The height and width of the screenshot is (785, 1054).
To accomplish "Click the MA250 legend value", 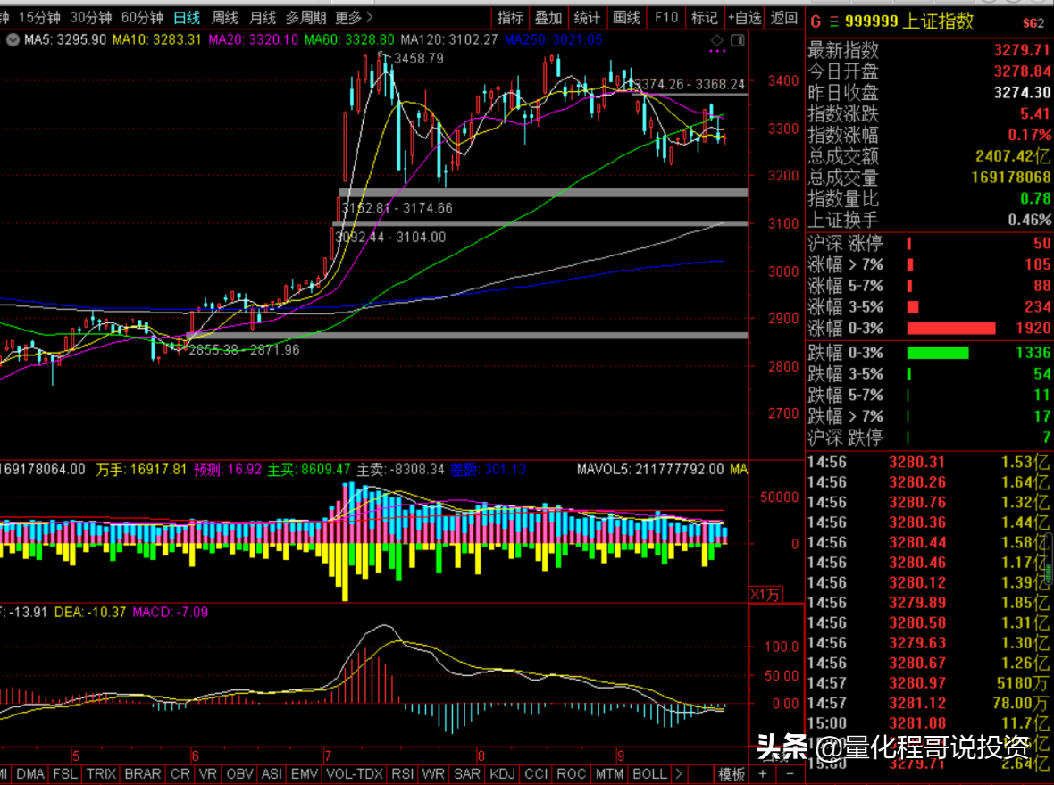I will [553, 39].
